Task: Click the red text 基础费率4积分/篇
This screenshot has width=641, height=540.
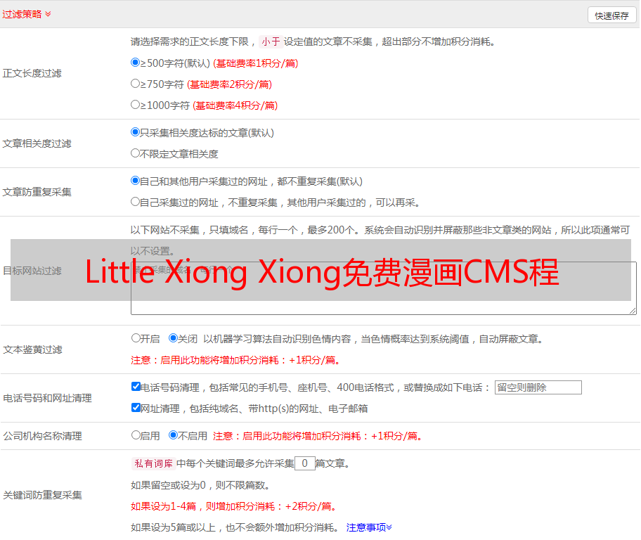Action: [235, 105]
